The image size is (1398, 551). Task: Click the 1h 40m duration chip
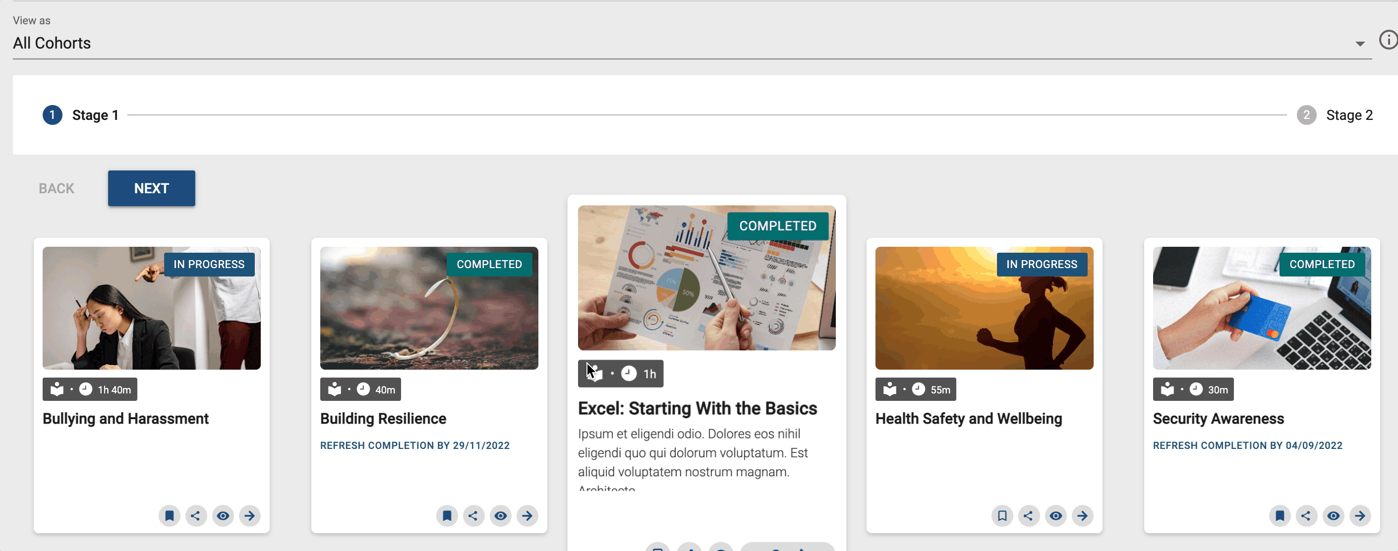pos(90,389)
